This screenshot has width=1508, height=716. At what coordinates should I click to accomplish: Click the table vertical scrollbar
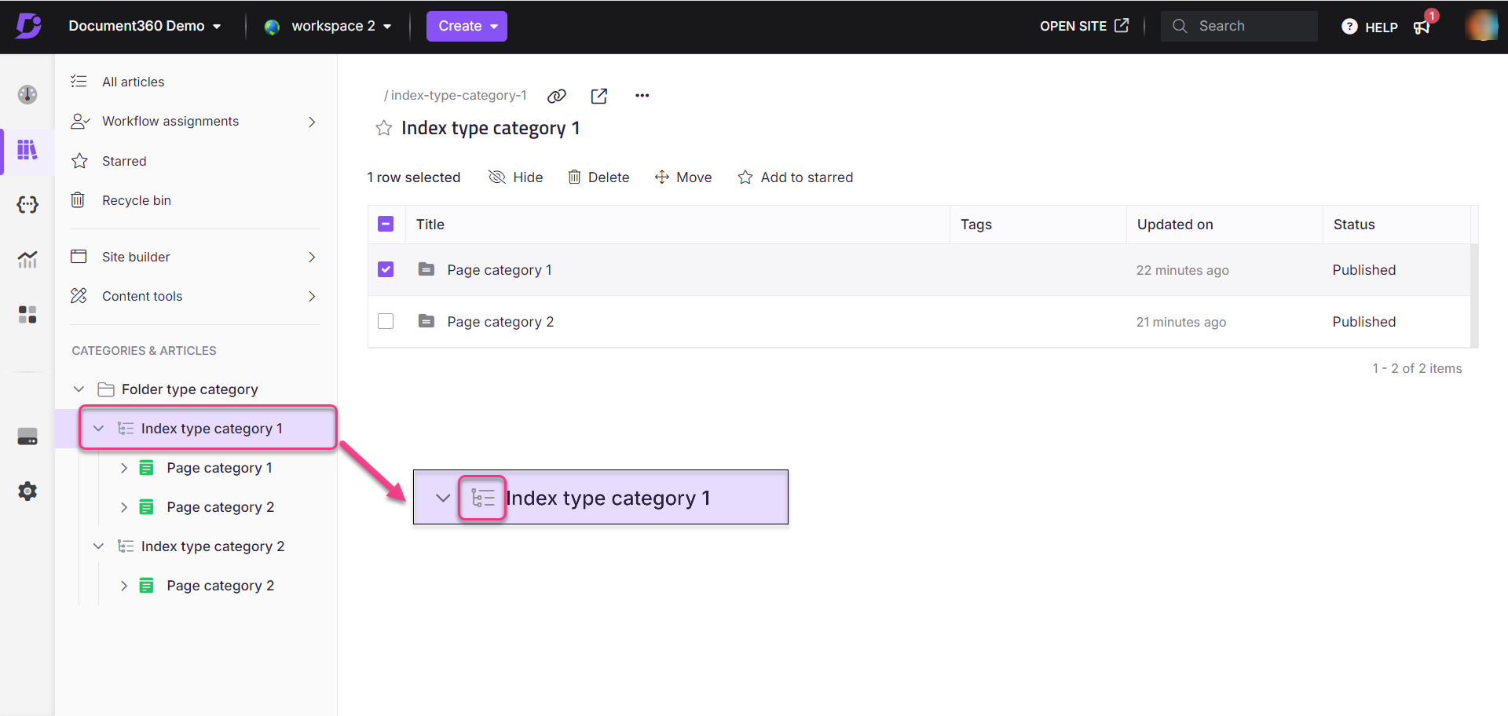click(x=1474, y=295)
